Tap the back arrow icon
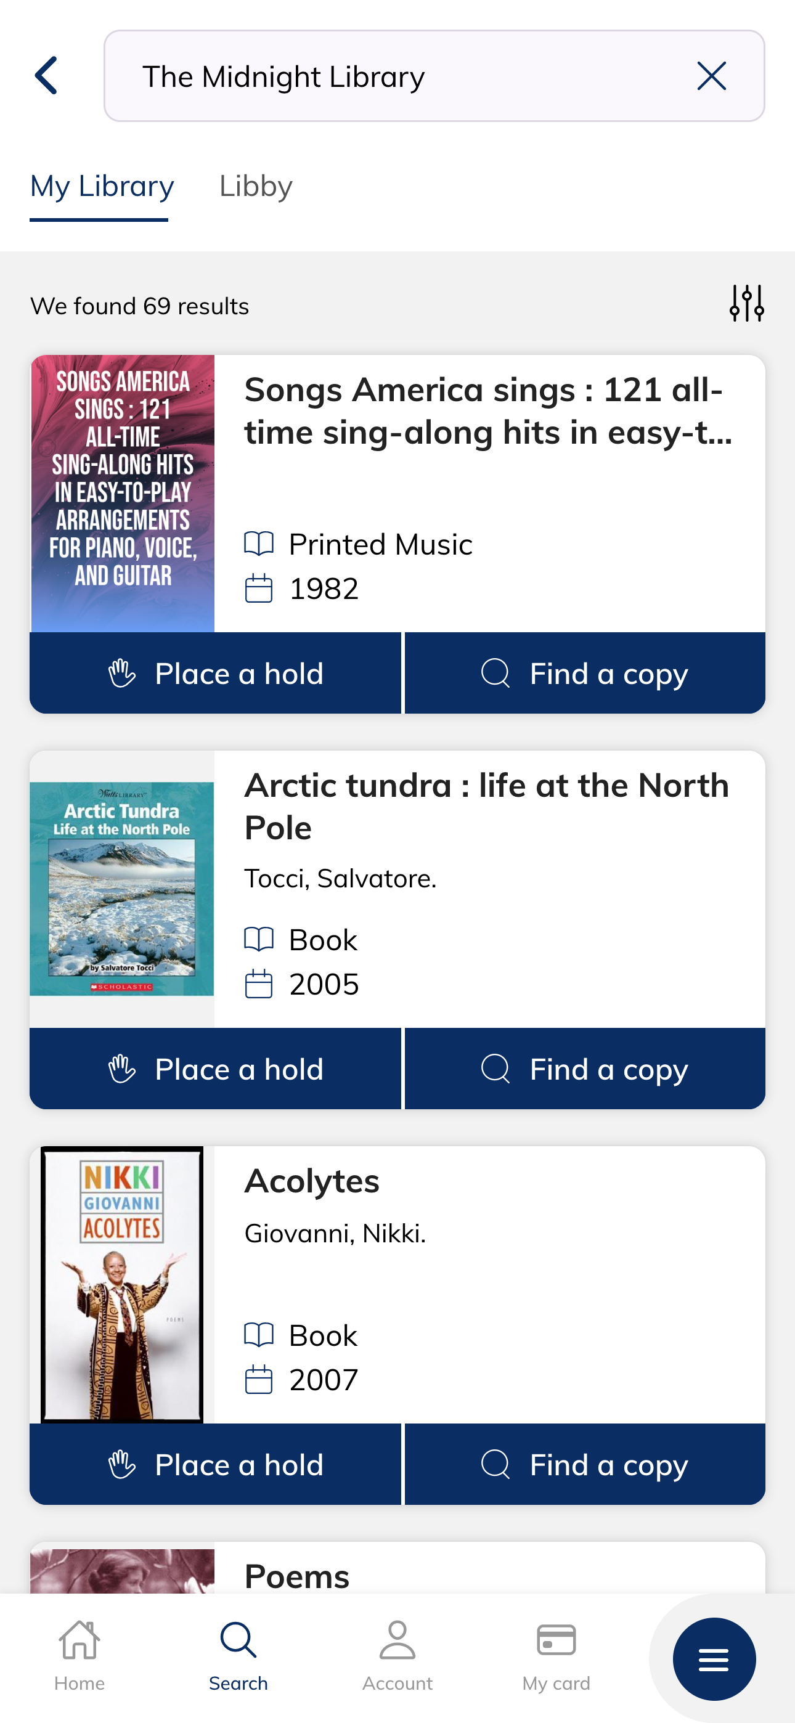This screenshot has height=1723, width=795. [x=46, y=76]
